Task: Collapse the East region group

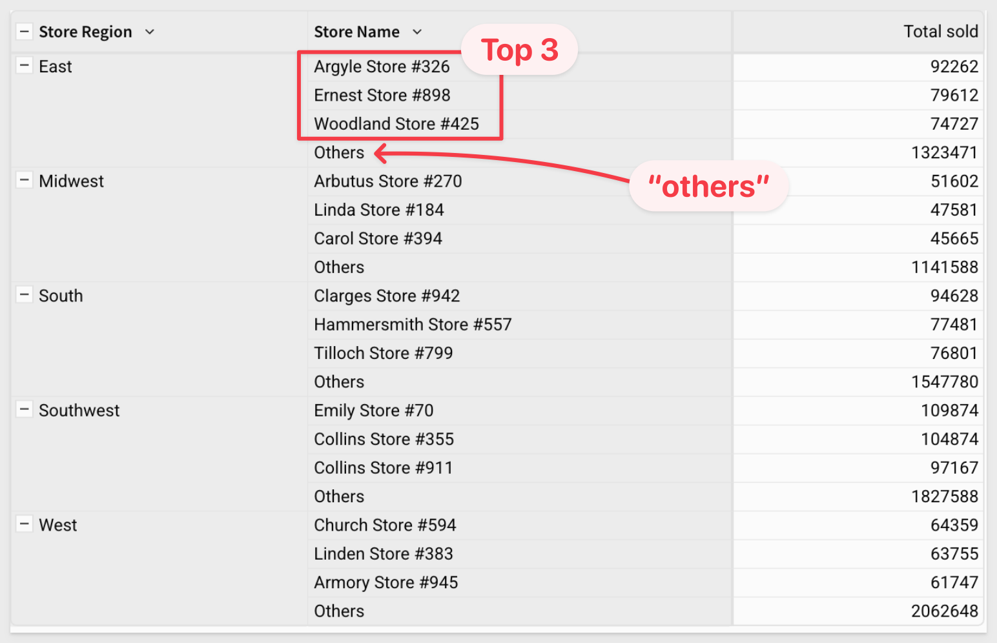Action: (24, 66)
